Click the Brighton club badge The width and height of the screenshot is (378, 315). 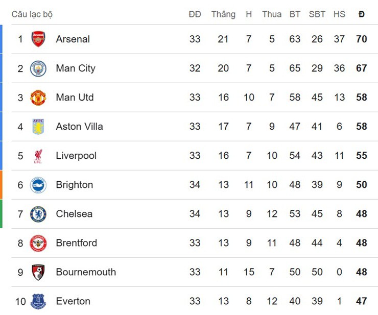click(x=38, y=185)
